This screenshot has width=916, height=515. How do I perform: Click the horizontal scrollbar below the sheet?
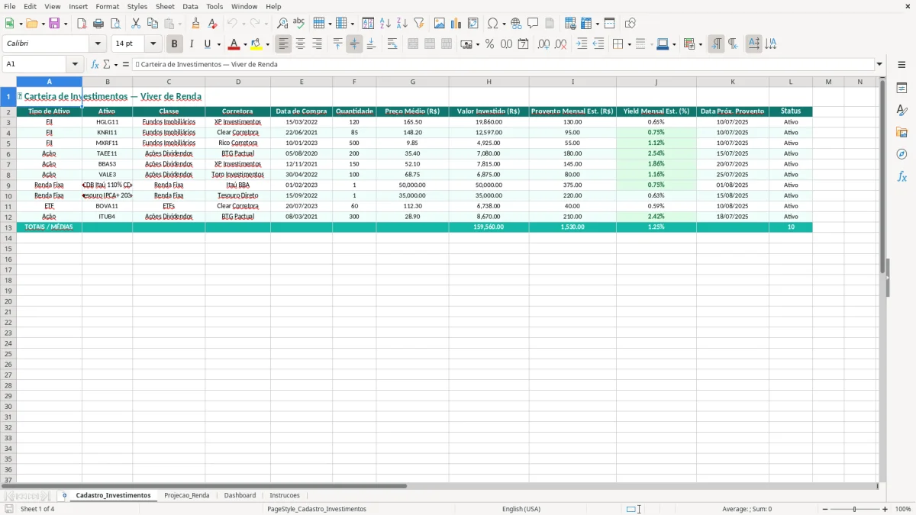[440, 486]
